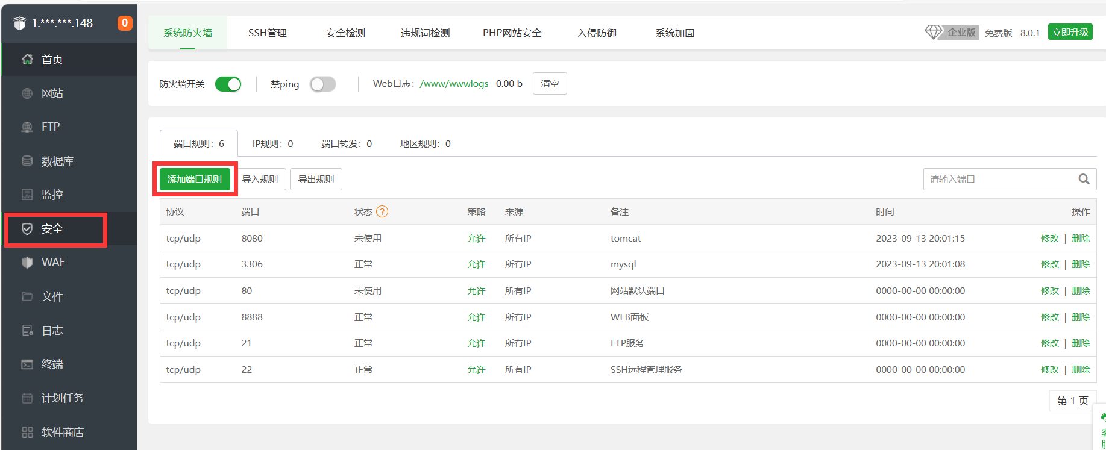1106x450 pixels.
Task: Open the 首页 home icon in sidebar
Action: click(x=27, y=59)
